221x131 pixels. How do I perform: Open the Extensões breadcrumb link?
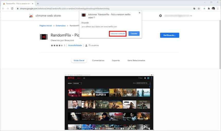click(x=61, y=26)
